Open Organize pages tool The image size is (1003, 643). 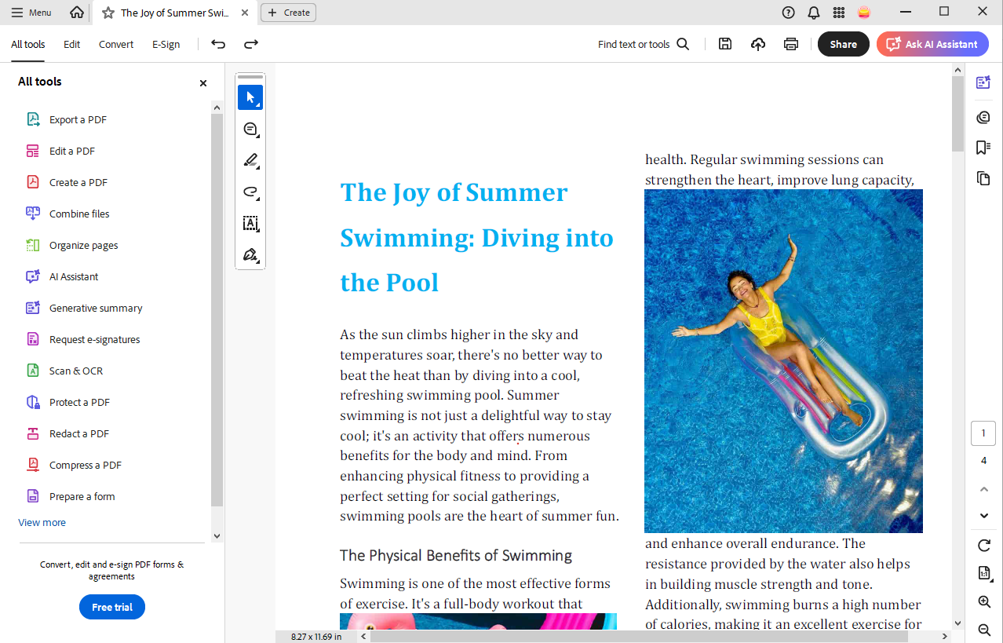84,246
